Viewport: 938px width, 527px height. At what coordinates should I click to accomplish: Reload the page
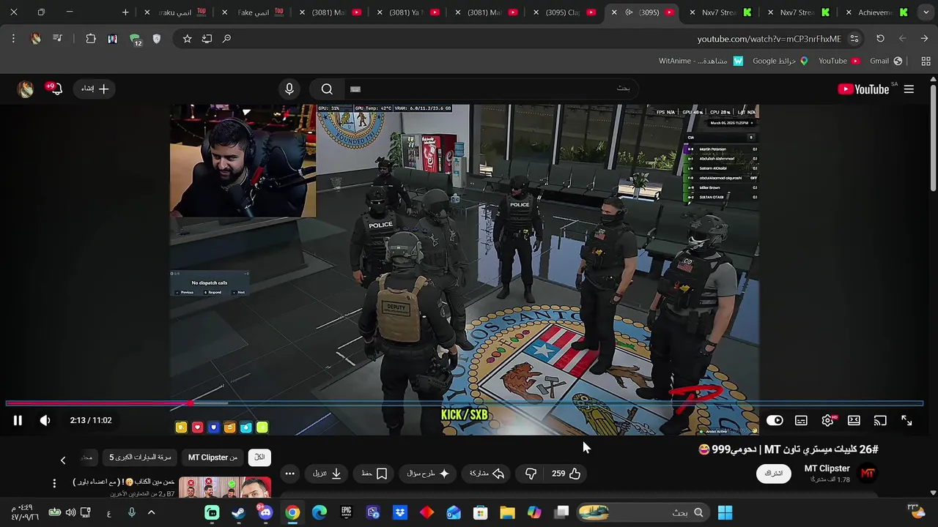tap(880, 39)
